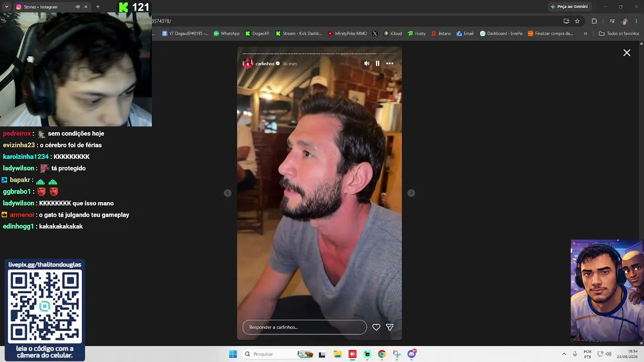Image resolution: width=644 pixels, height=362 pixels.
Task: Bookmark this page with the star icon
Action: tap(577, 21)
